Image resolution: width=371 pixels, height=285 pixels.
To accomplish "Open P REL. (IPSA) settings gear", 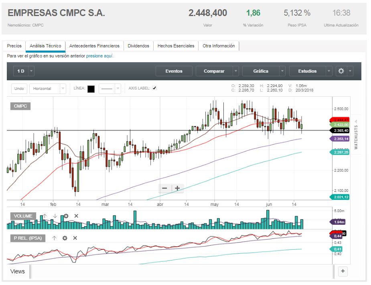I will [65, 238].
